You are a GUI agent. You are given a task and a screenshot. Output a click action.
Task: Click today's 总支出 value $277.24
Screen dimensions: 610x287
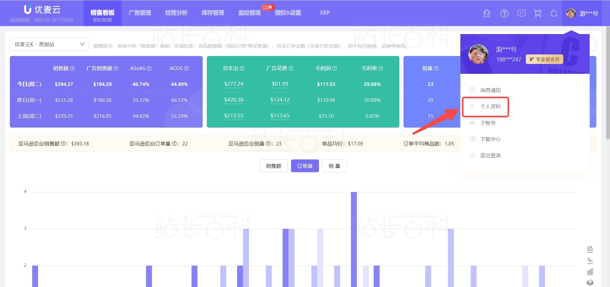[234, 84]
